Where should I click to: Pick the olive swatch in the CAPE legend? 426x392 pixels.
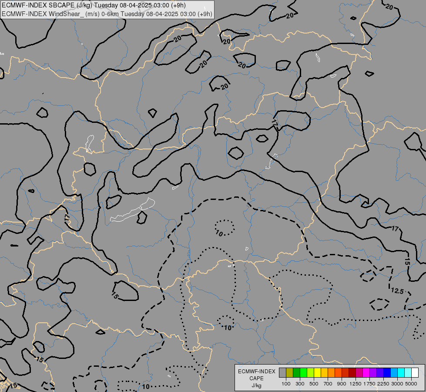[290, 372]
